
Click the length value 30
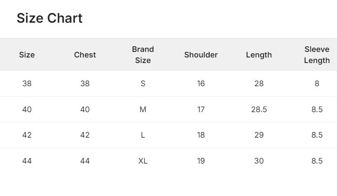[x=259, y=161]
